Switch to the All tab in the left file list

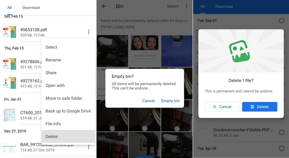[10, 7]
